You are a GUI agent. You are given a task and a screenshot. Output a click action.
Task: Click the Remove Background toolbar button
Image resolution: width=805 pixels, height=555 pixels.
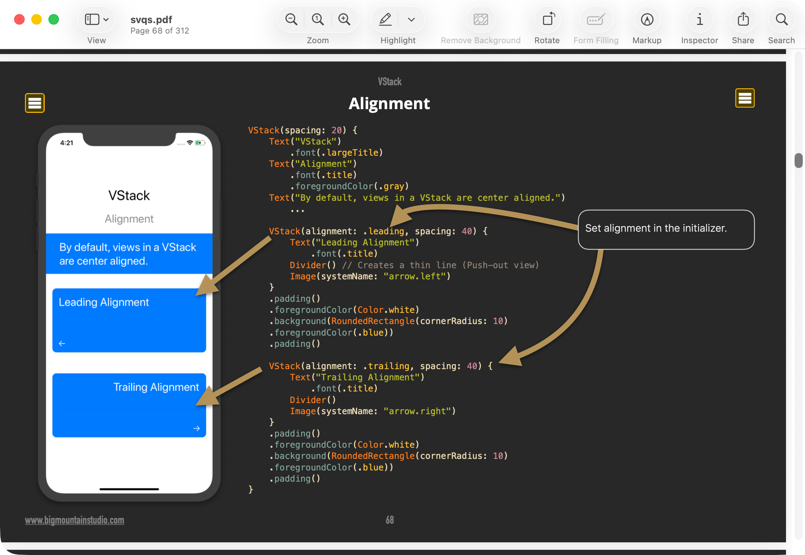(481, 19)
